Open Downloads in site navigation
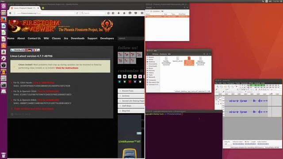This screenshot has height=159, width=283. point(78,38)
